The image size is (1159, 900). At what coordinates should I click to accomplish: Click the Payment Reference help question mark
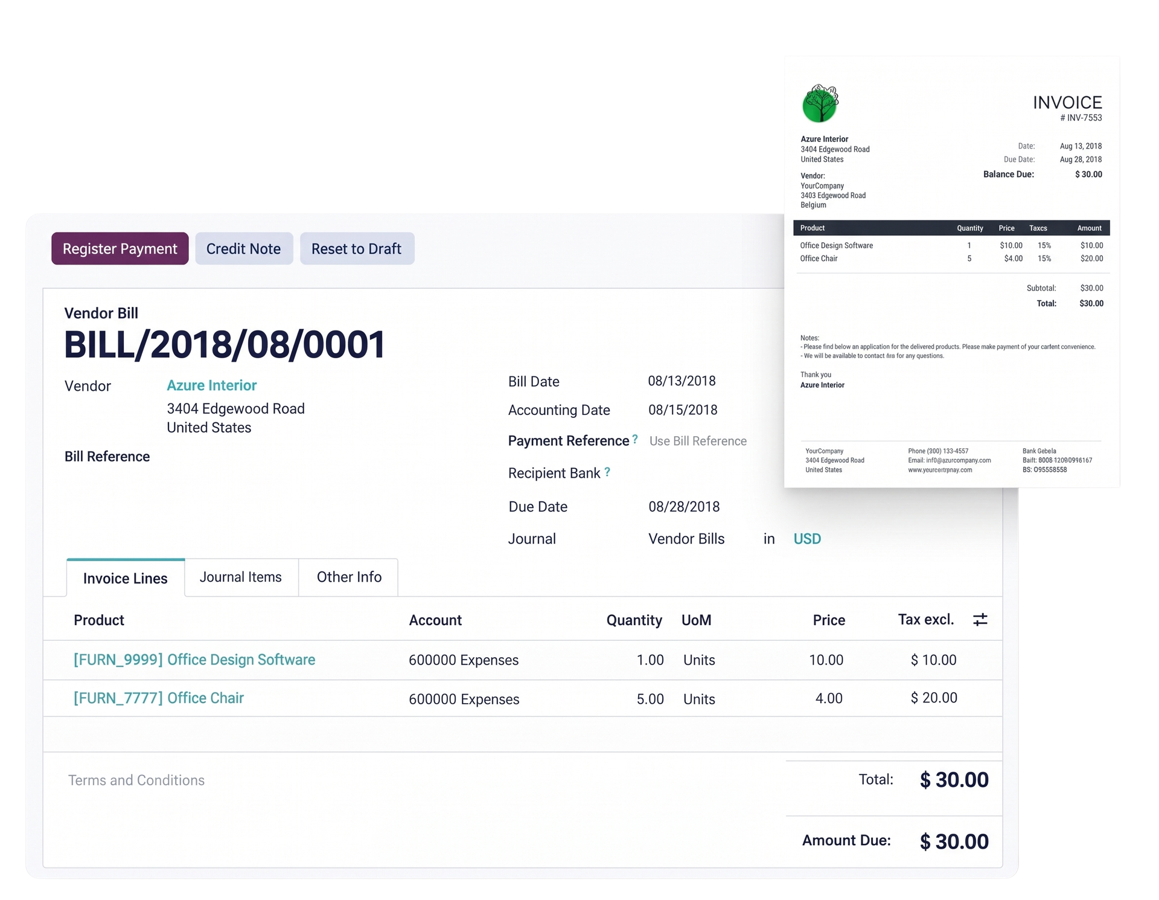point(634,439)
